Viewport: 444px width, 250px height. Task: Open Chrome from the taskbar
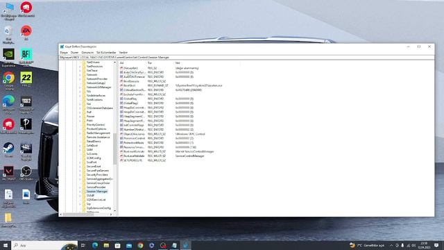tap(140, 245)
